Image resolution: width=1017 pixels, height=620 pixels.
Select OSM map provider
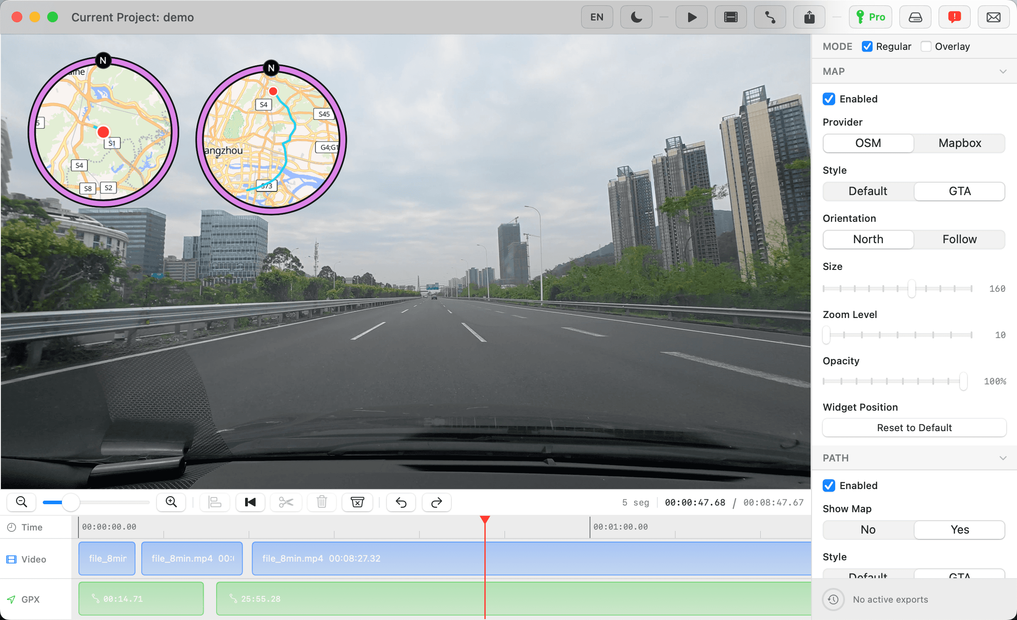(868, 143)
